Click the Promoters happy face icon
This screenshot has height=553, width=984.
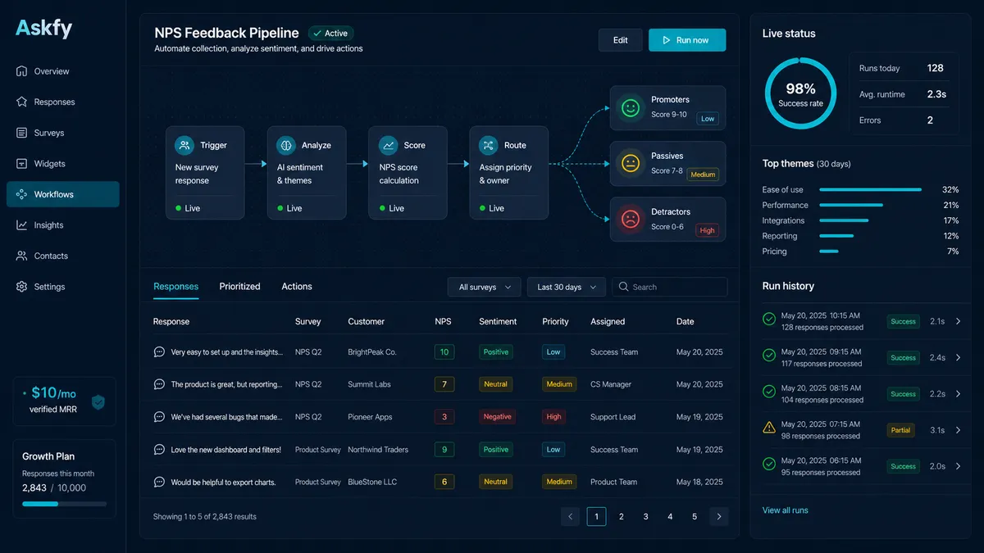(630, 107)
